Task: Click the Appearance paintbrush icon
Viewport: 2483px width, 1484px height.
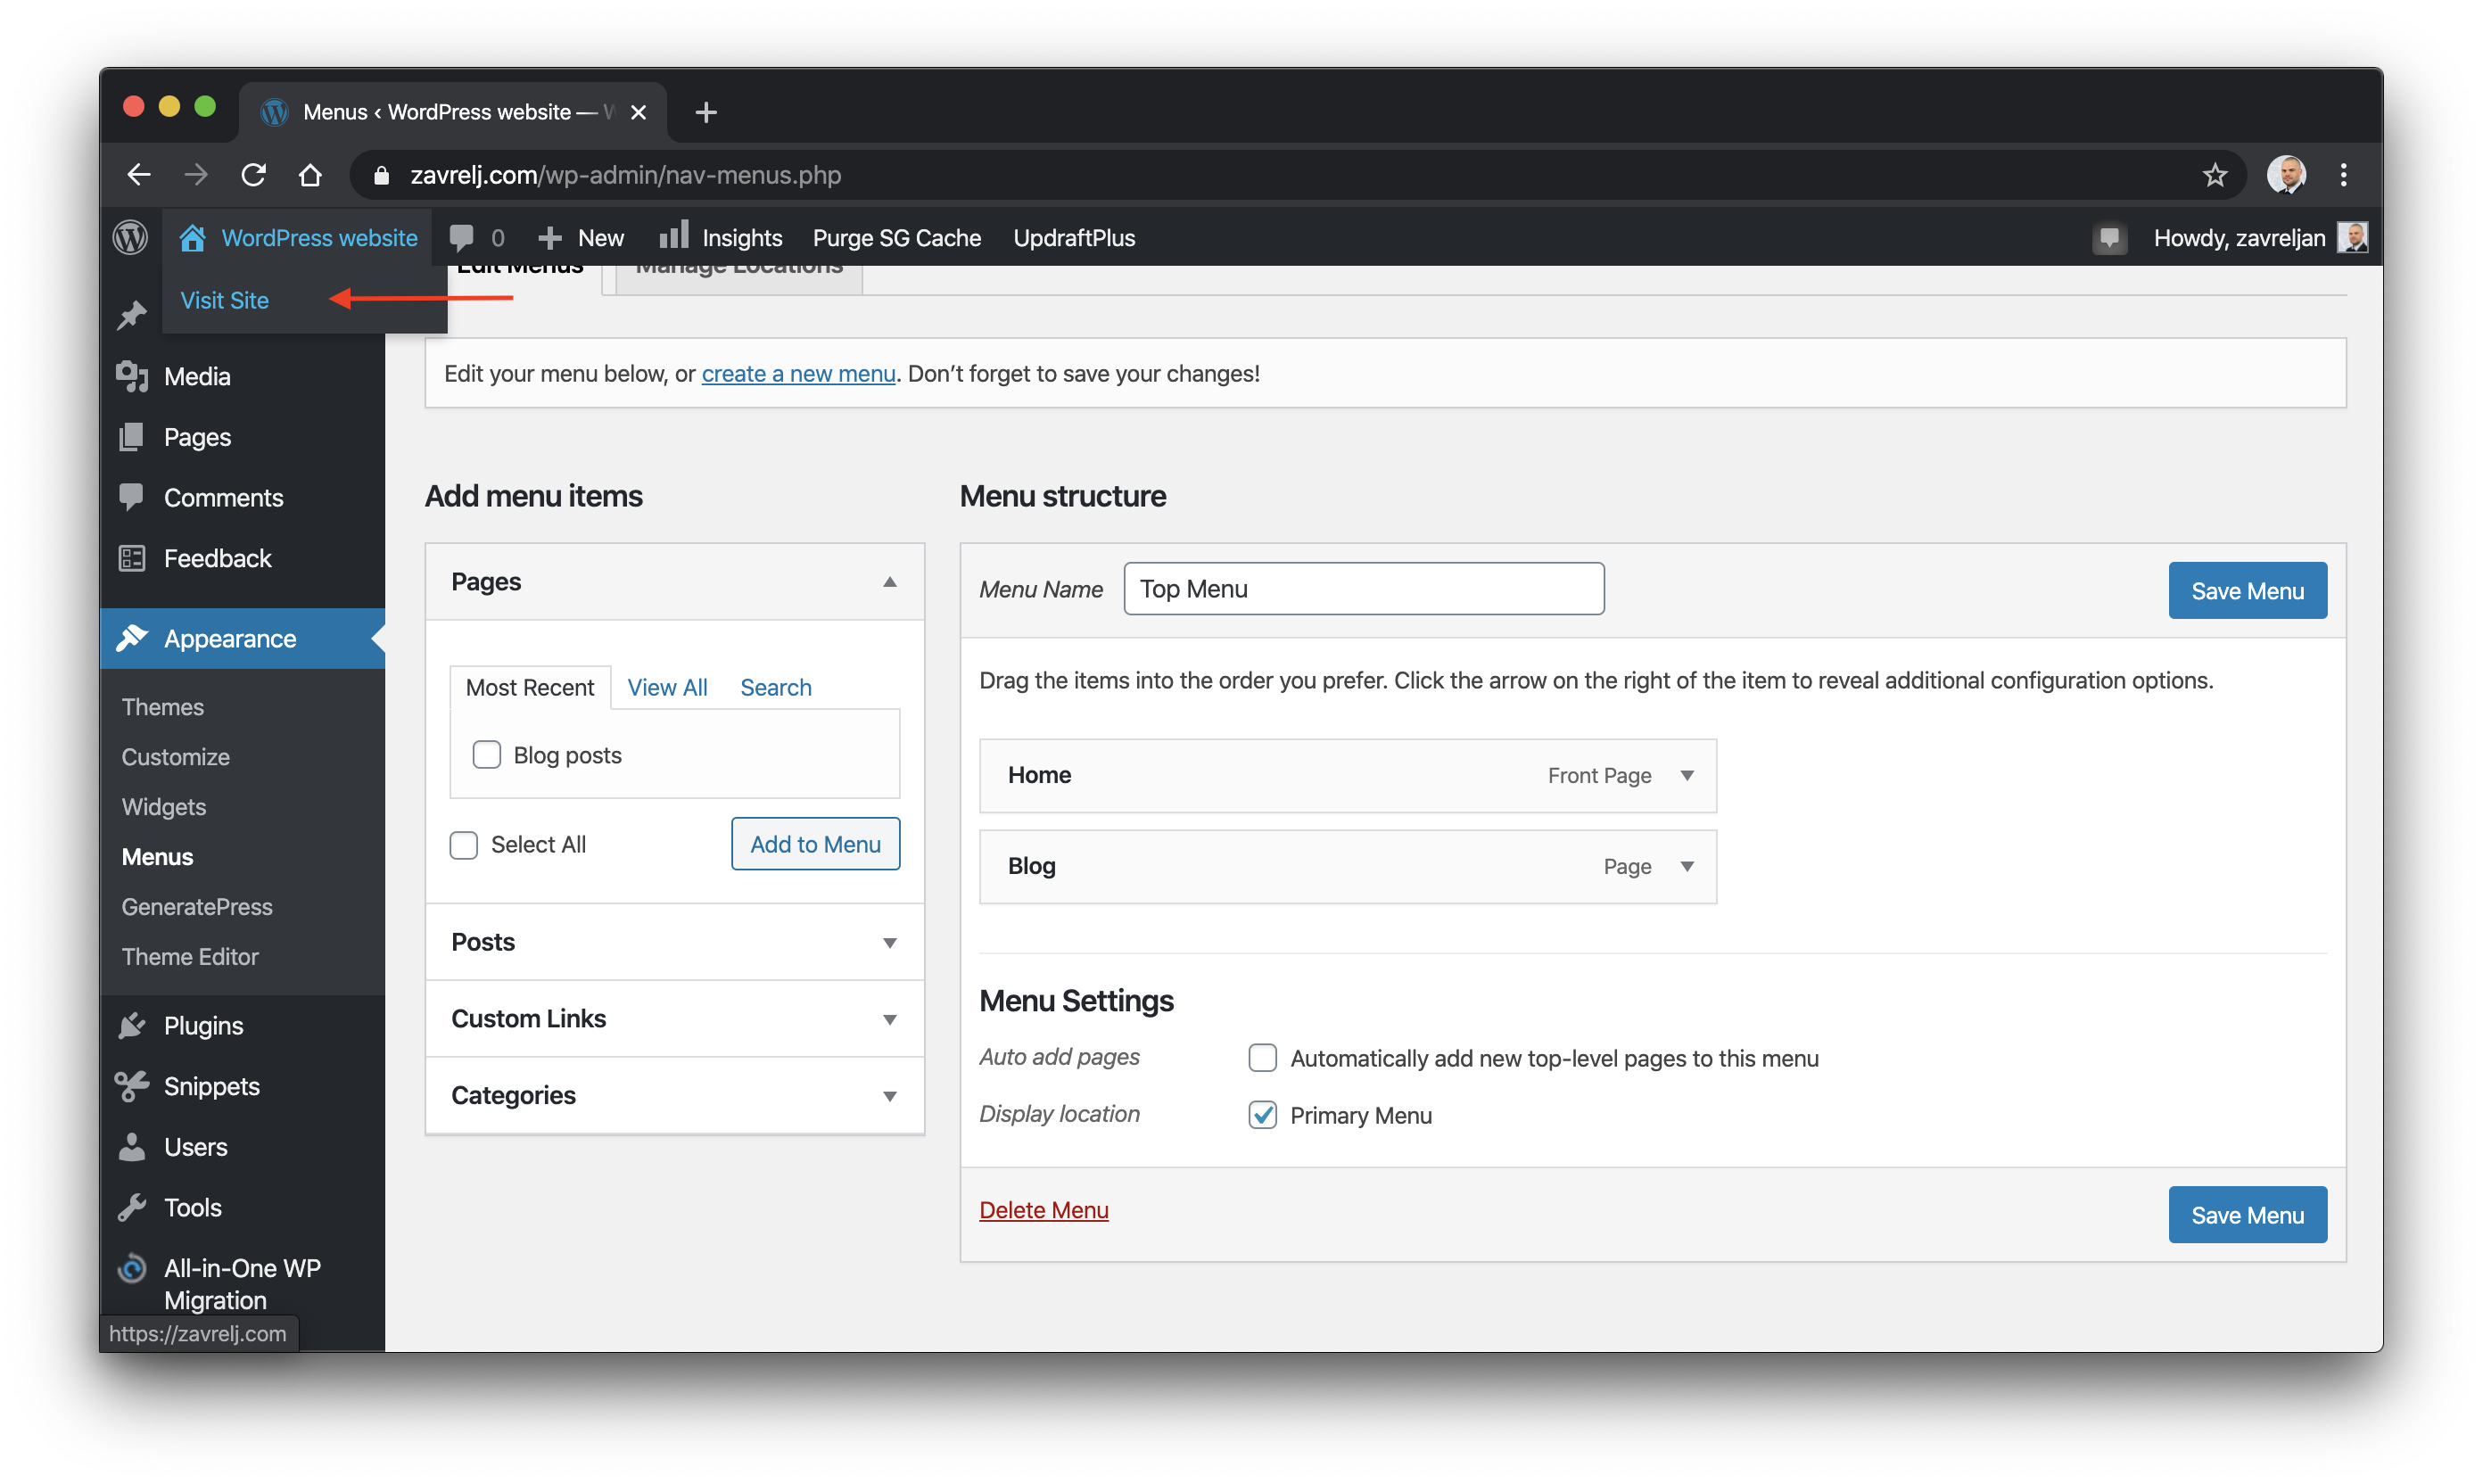Action: point(132,638)
